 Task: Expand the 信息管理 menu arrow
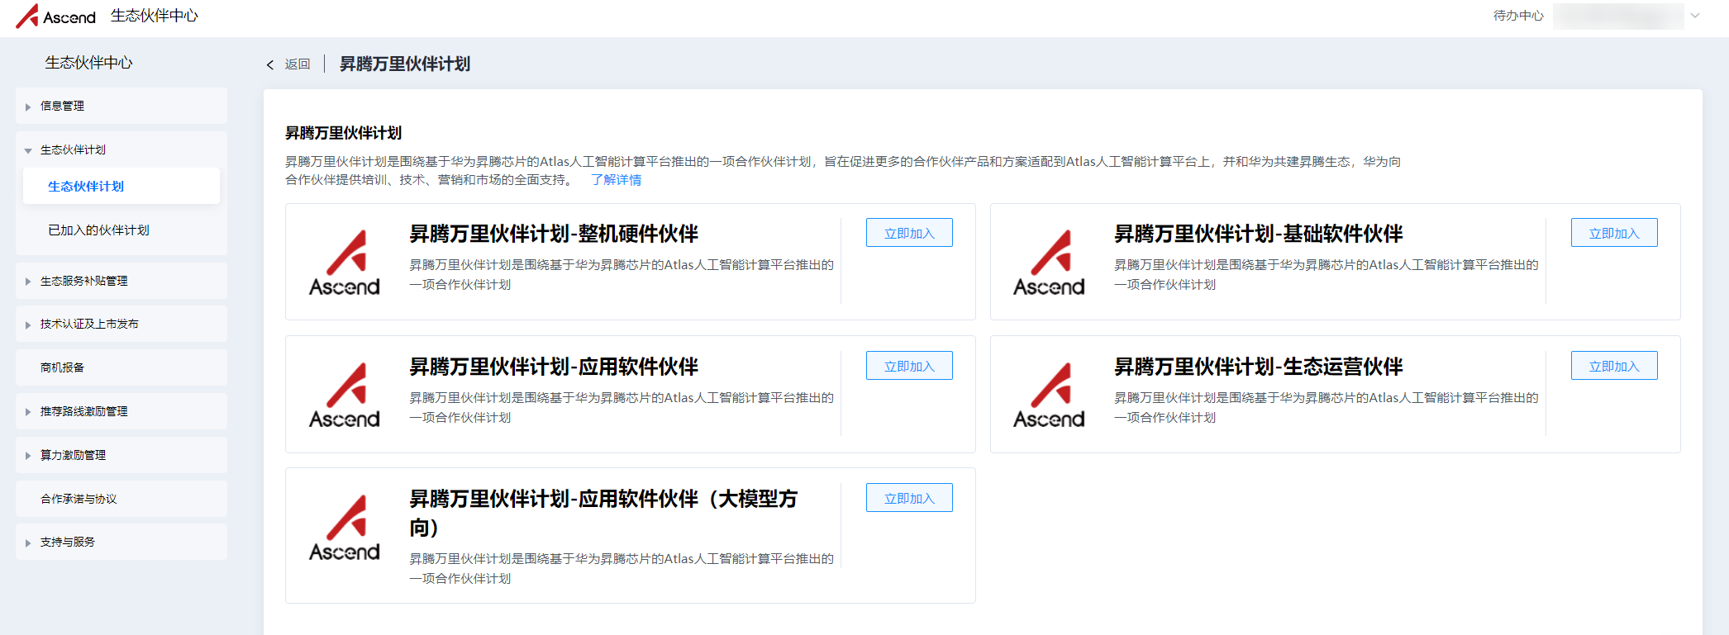tap(28, 107)
